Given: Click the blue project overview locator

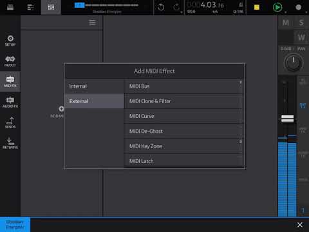Looking at the screenshot, I should [x=79, y=5].
